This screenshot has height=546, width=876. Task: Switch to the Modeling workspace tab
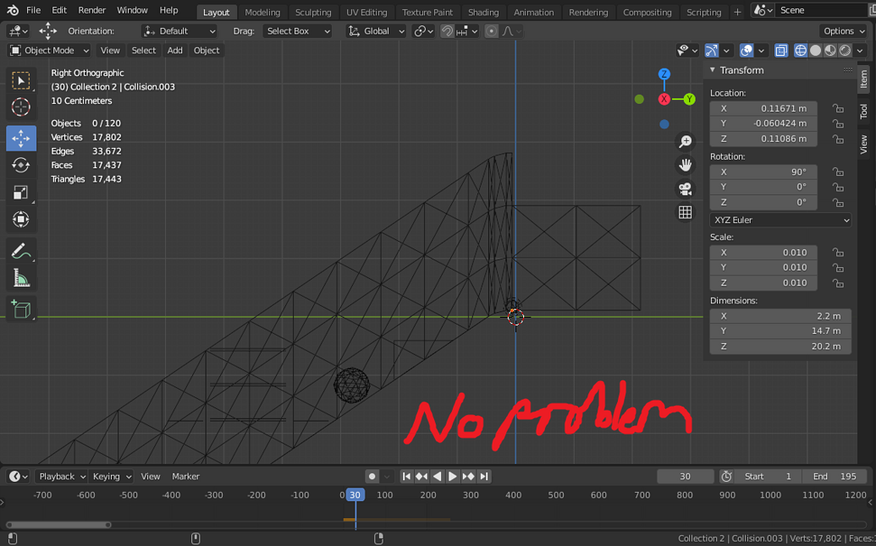(x=262, y=12)
